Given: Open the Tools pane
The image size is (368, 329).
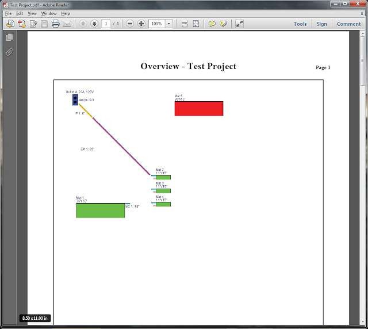Looking at the screenshot, I should click(x=300, y=24).
